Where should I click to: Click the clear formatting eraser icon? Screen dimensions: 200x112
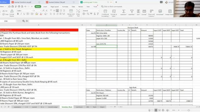tap(45, 14)
